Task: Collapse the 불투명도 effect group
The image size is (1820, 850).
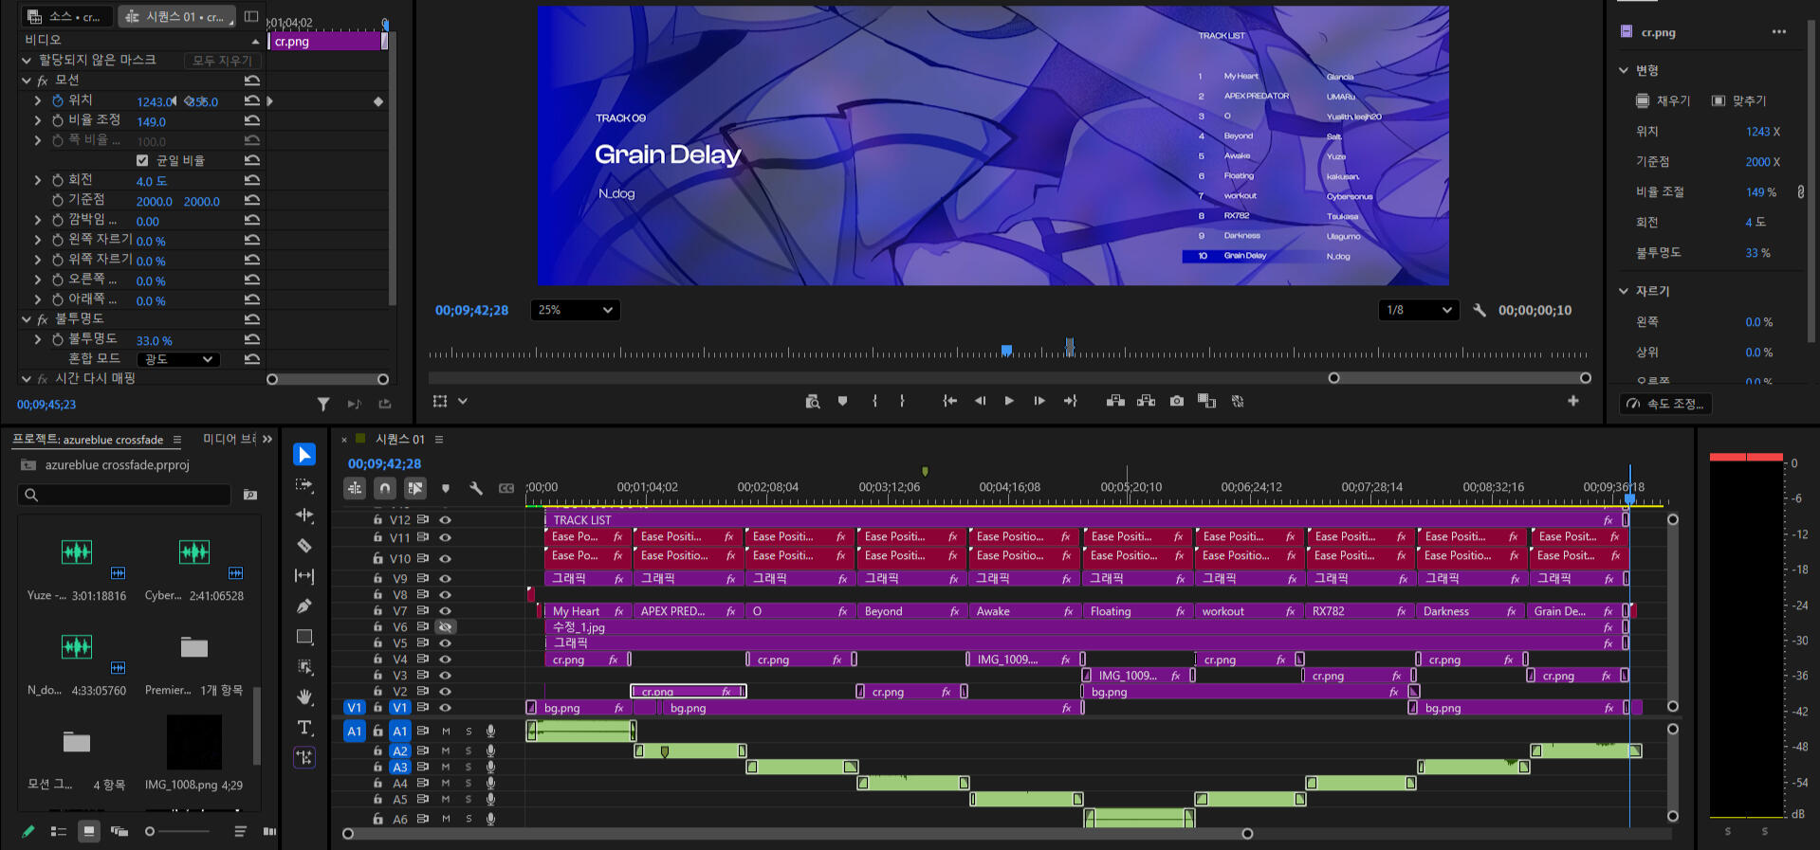Action: pyautogui.click(x=27, y=319)
